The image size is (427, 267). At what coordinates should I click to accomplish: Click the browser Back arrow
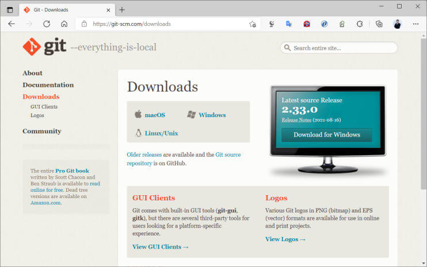coord(12,24)
